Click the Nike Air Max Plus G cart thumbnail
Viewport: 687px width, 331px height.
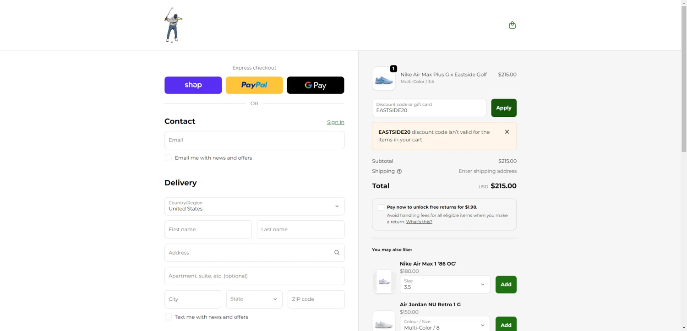384,79
